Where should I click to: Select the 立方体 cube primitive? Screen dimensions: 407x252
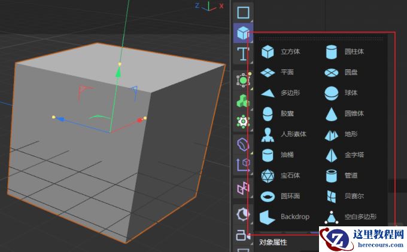[x=280, y=51]
